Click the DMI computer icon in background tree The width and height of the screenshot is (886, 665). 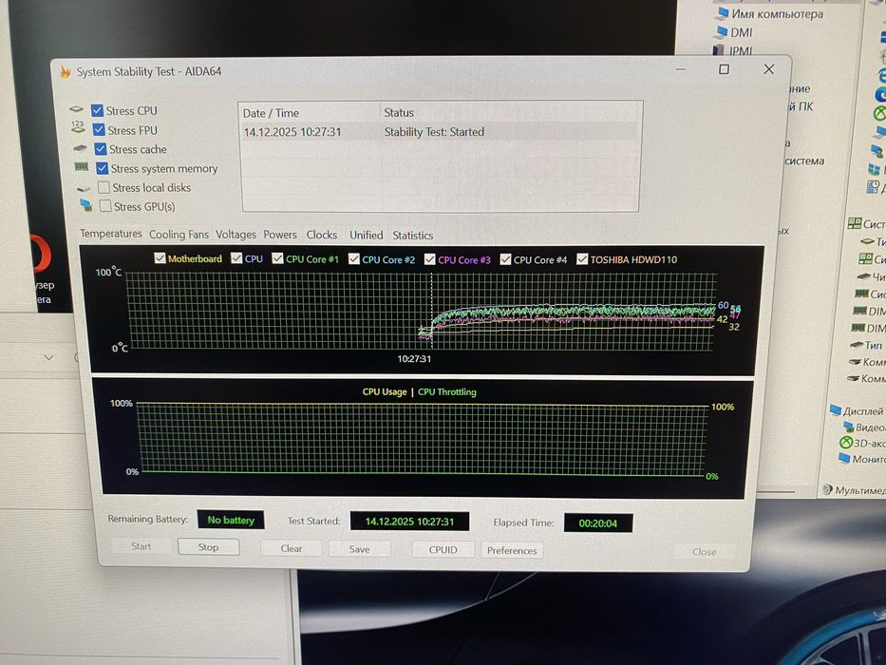click(x=722, y=32)
